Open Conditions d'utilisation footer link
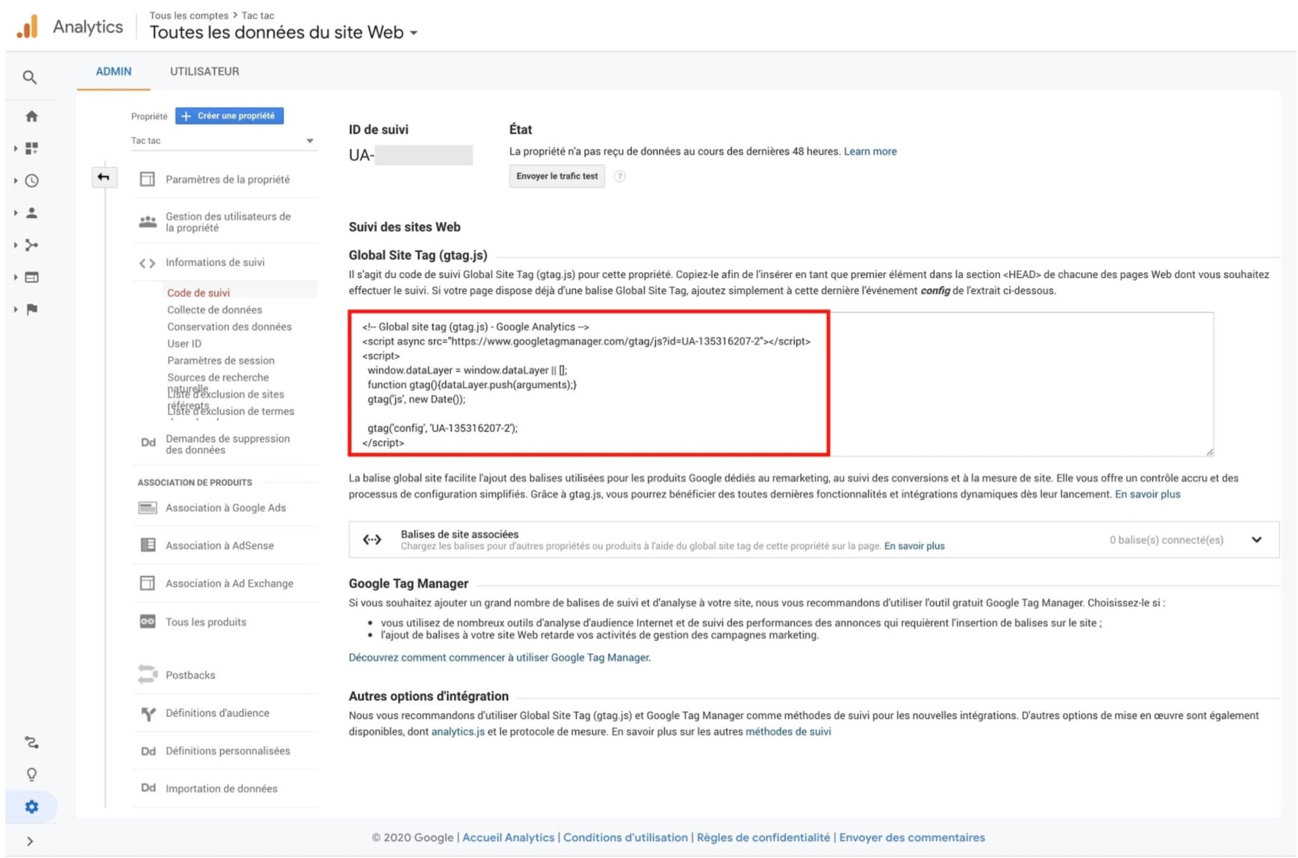1298x858 pixels. pos(625,837)
